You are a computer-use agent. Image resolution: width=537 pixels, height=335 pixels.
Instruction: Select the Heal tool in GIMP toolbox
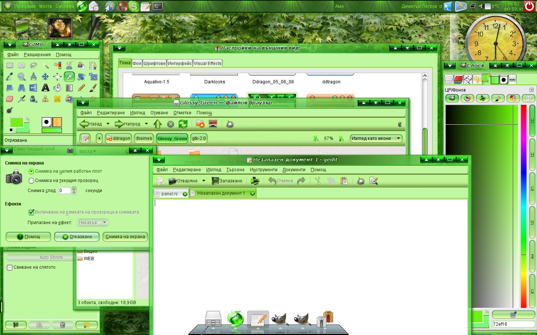coord(57,99)
